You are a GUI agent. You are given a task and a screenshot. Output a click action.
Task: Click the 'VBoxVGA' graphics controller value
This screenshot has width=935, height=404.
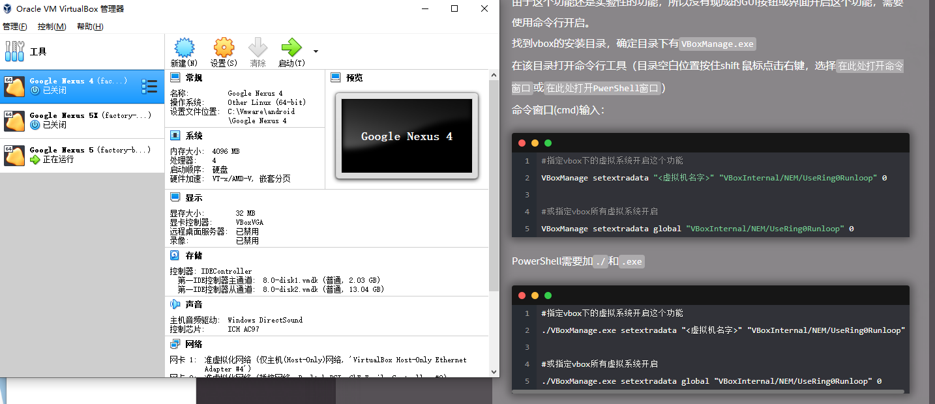[250, 222]
